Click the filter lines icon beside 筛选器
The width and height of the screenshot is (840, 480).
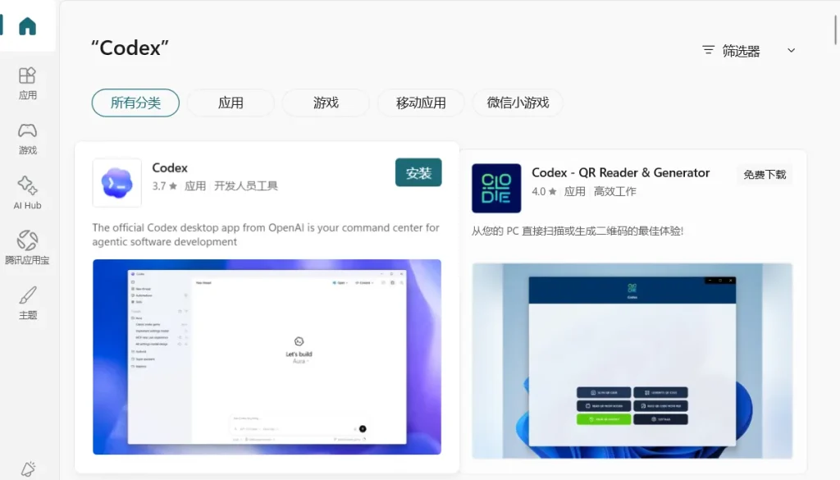pos(708,50)
